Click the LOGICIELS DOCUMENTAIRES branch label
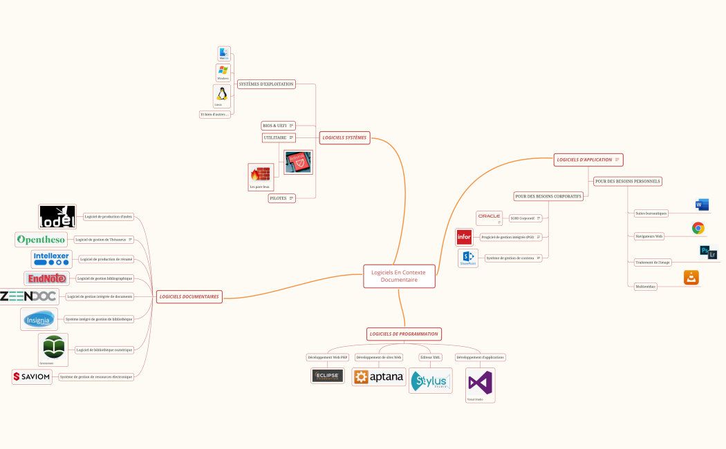The image size is (726, 449). pyautogui.click(x=189, y=296)
